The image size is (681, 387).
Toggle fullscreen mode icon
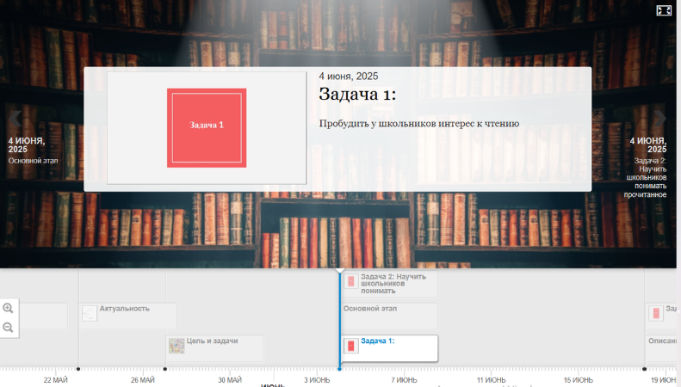click(x=664, y=10)
